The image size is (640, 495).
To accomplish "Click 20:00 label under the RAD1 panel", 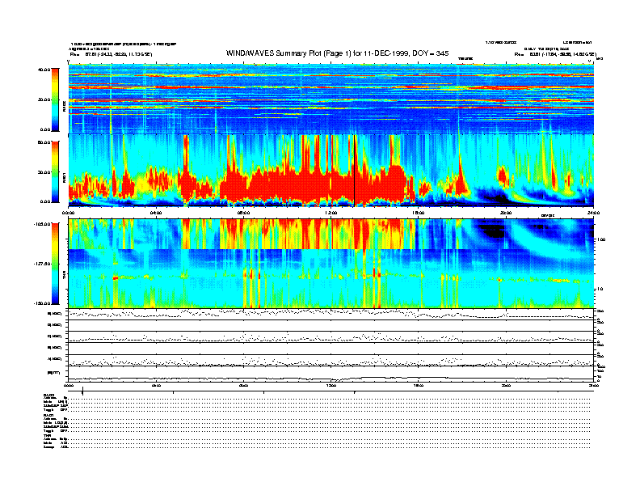I will tap(506, 213).
